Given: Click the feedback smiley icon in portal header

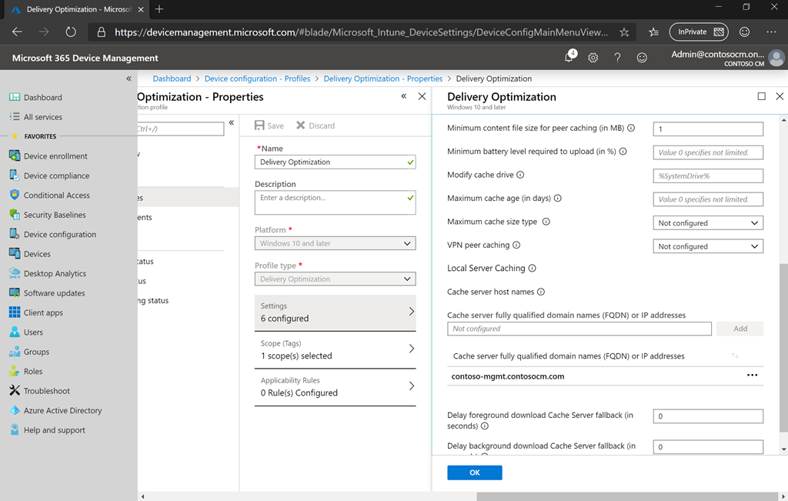Looking at the screenshot, I should coord(642,58).
